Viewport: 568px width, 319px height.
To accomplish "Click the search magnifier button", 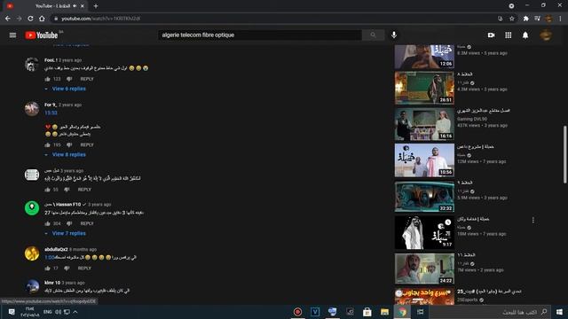I will (373, 35).
